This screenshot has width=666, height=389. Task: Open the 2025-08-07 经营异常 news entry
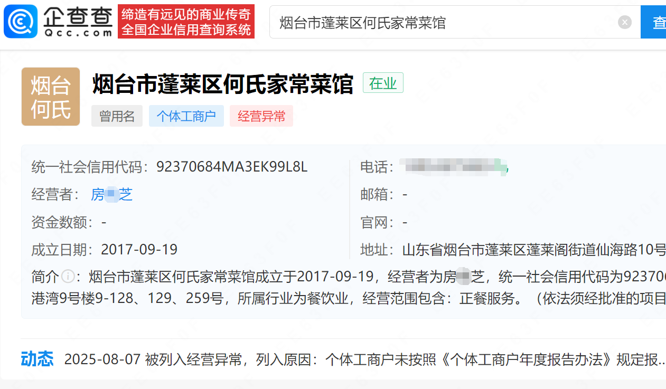click(364, 359)
